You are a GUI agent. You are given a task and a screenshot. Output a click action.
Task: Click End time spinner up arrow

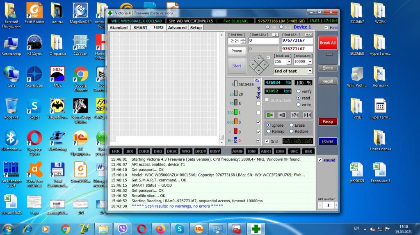pyautogui.click(x=243, y=39)
